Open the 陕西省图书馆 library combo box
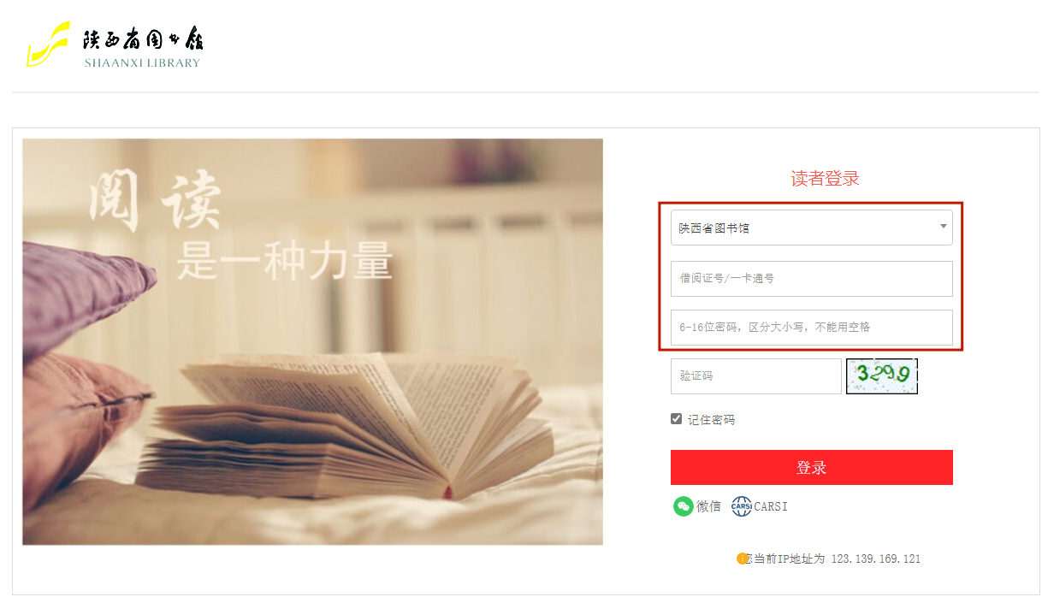The width and height of the screenshot is (1048, 603). 811,228
